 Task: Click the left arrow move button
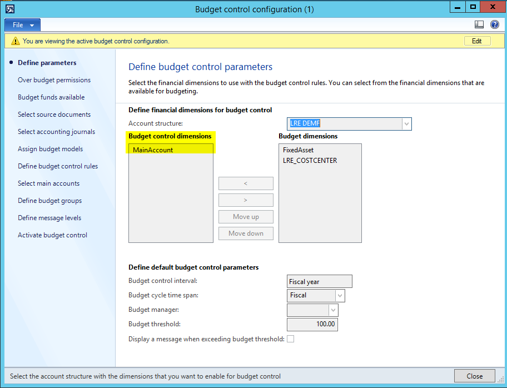pyautogui.click(x=246, y=183)
